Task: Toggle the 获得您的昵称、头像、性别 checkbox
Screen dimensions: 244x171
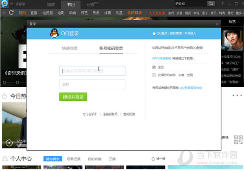Action: click(x=154, y=75)
